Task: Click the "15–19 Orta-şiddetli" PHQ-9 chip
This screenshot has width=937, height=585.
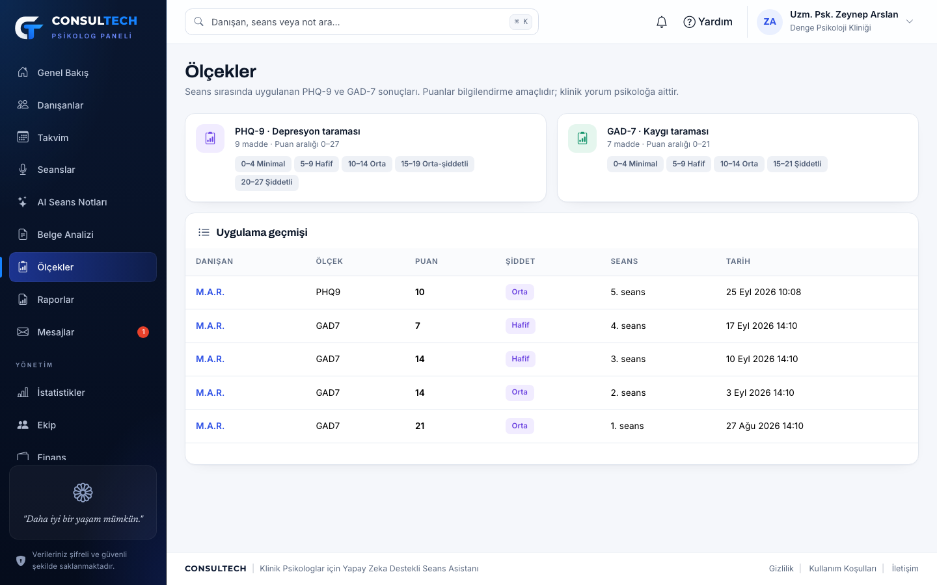Action: (435, 164)
